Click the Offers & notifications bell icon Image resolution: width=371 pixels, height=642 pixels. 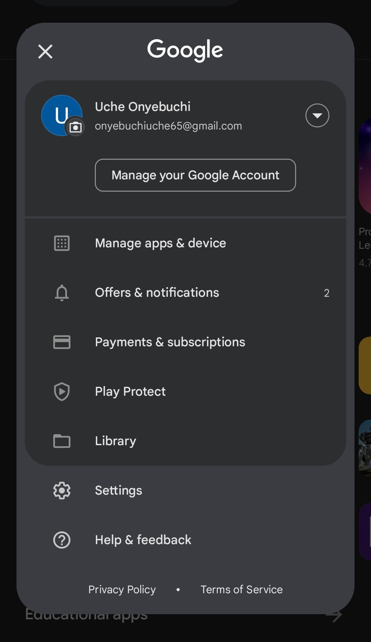pyautogui.click(x=62, y=293)
